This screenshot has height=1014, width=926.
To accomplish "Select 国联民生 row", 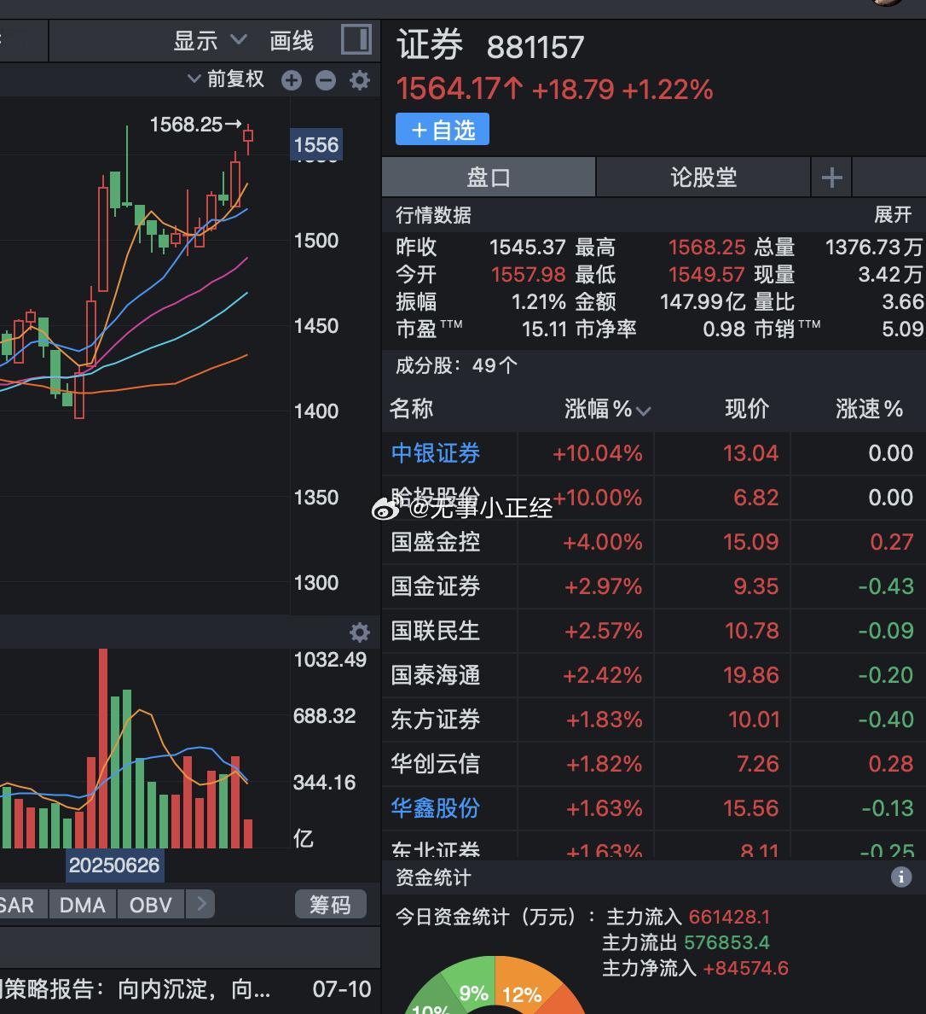I will click(x=654, y=631).
